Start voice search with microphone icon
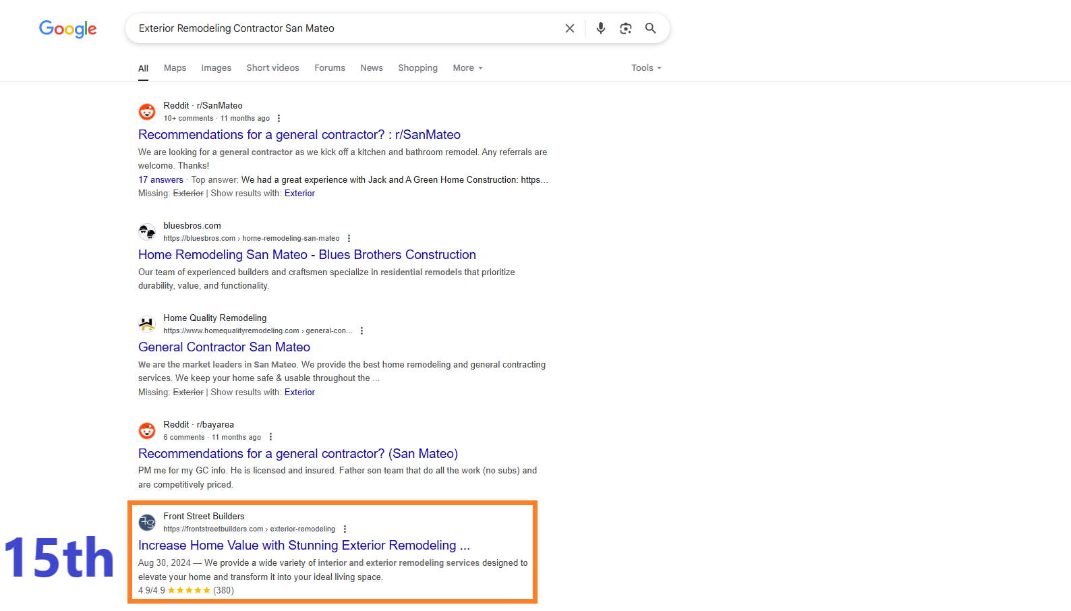 (601, 28)
